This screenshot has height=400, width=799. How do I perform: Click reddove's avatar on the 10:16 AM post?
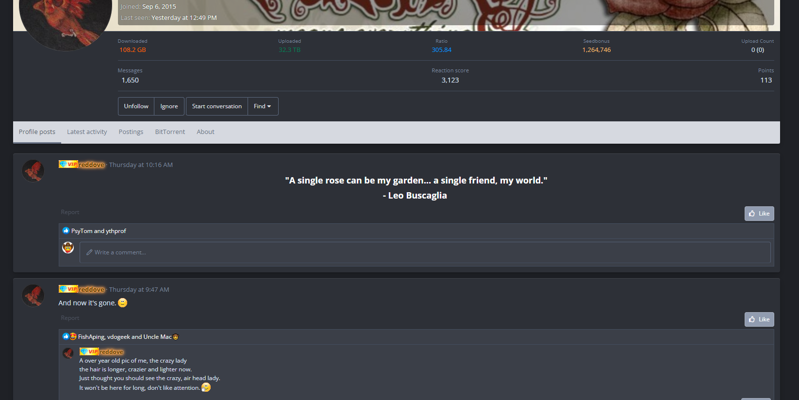coord(33,171)
